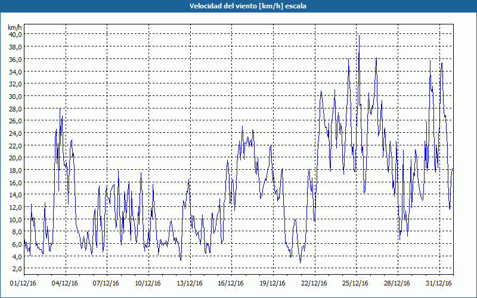477x298 pixels.
Task: Click the highest wind peak near 25/12/16
Action: (x=359, y=36)
